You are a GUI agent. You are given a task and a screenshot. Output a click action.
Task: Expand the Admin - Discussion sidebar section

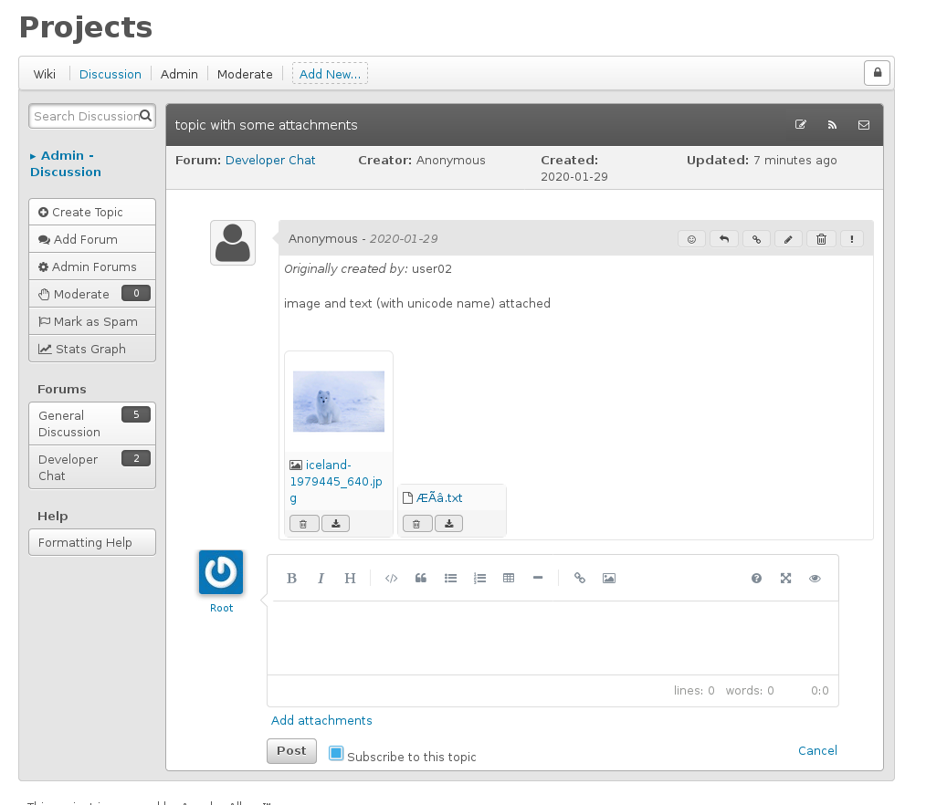65,163
